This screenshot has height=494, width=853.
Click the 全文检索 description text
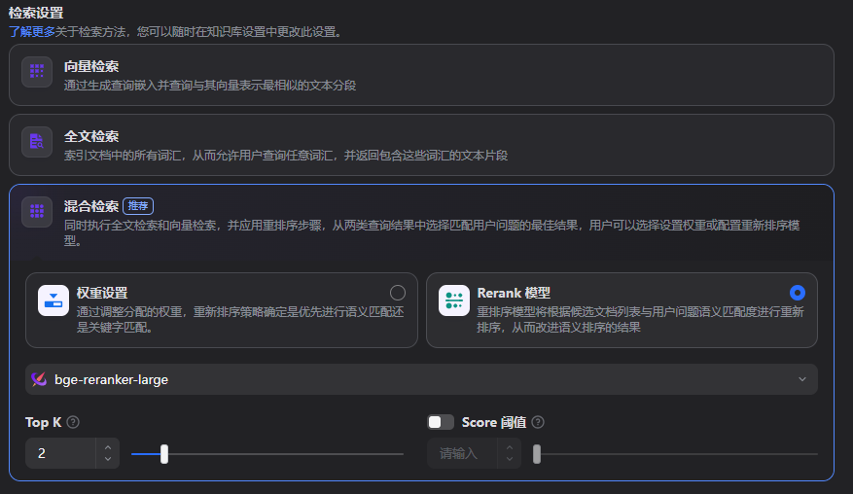click(286, 156)
